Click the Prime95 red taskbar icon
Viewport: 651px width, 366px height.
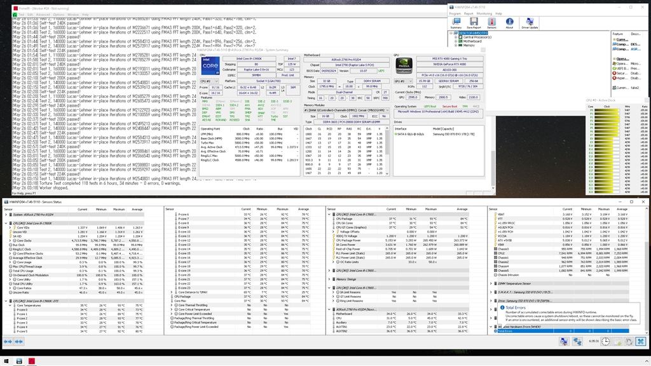(32, 361)
